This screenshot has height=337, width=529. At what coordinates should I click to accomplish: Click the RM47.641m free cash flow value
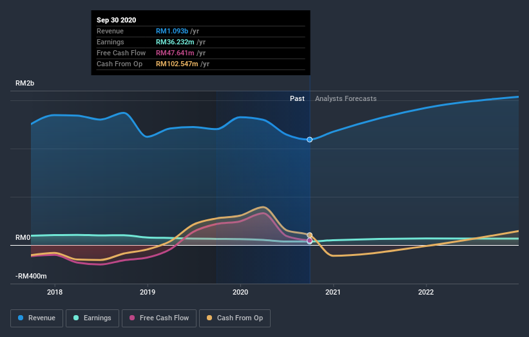tap(175, 53)
